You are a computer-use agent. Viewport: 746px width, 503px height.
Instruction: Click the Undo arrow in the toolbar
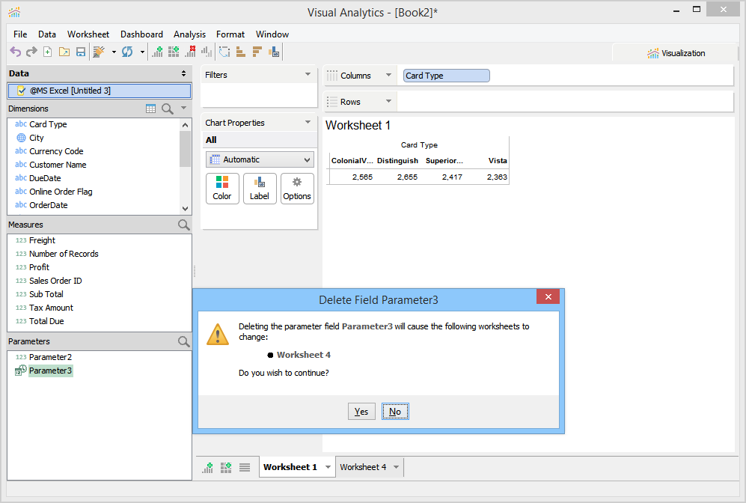(15, 52)
